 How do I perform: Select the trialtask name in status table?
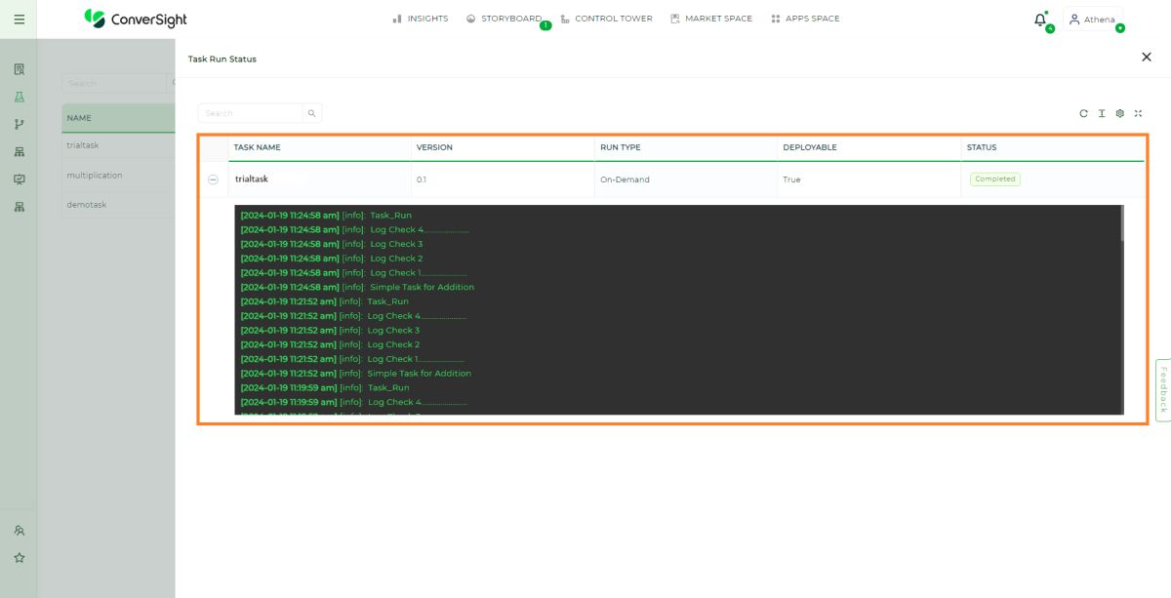(x=251, y=179)
